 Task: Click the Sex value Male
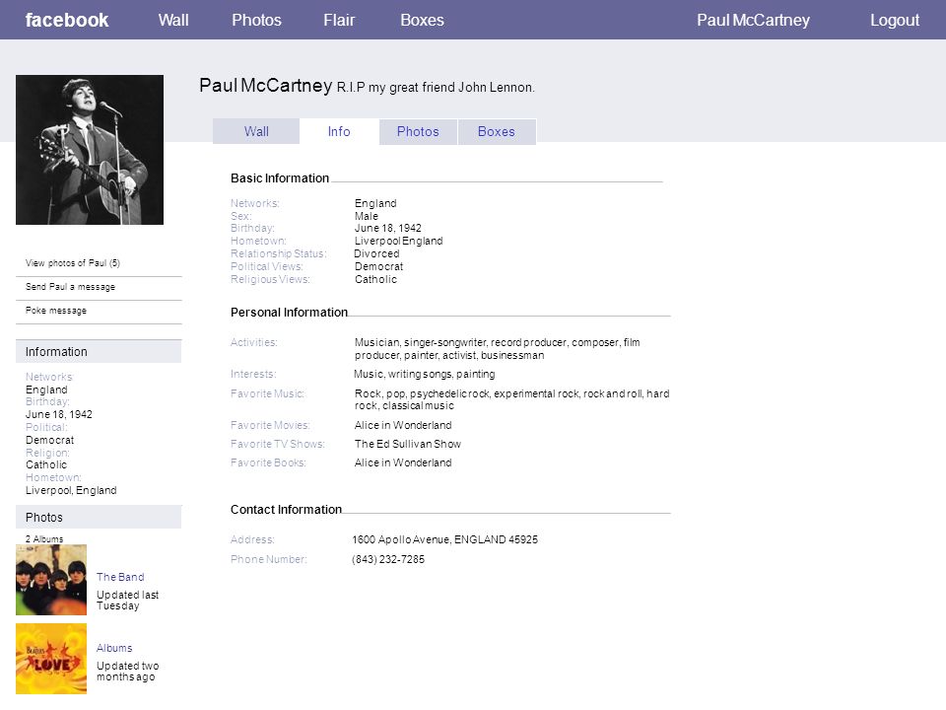coord(367,216)
